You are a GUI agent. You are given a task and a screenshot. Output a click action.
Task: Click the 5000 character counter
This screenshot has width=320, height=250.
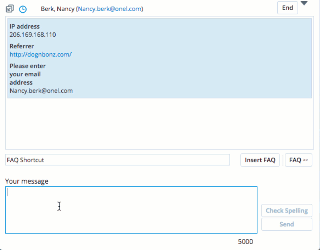tap(246, 242)
